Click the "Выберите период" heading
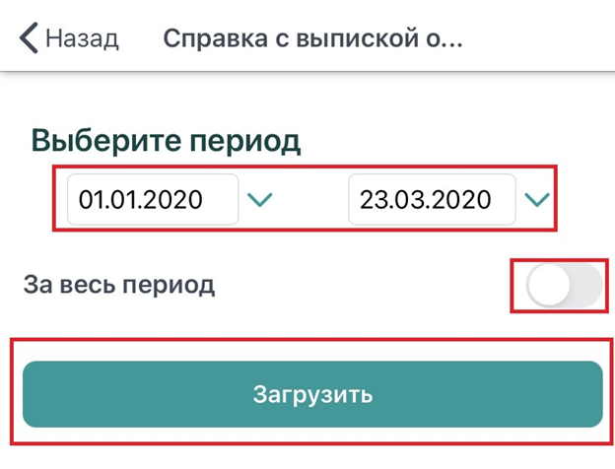The image size is (615, 469). [x=166, y=141]
